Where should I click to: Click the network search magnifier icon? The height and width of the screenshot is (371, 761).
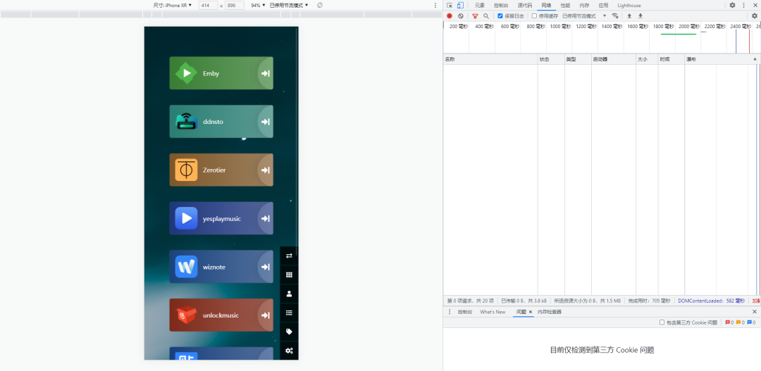[485, 16]
